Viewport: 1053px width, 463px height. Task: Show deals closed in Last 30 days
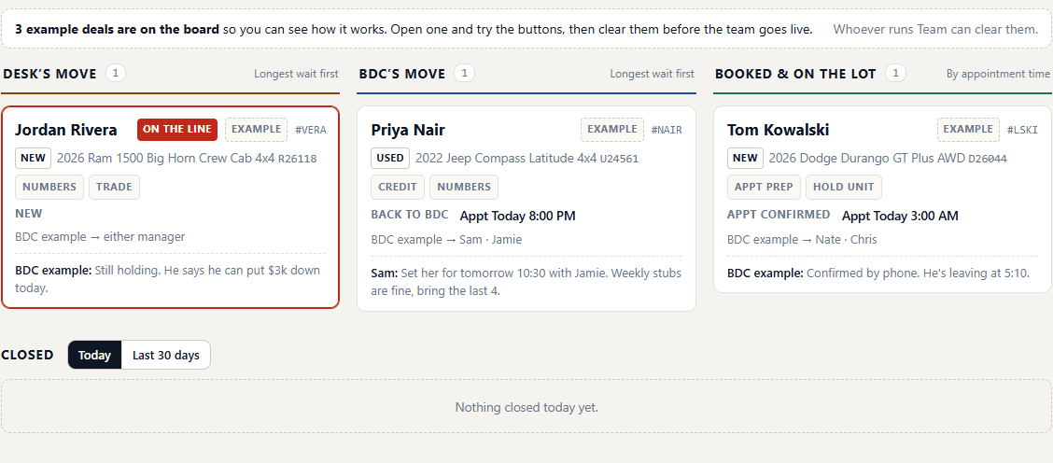coord(166,355)
